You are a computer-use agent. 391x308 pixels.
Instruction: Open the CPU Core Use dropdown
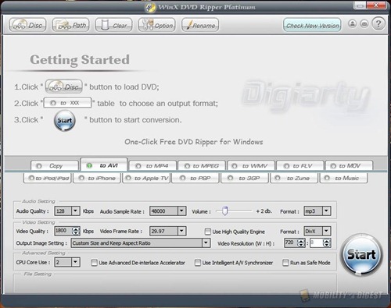click(x=75, y=262)
